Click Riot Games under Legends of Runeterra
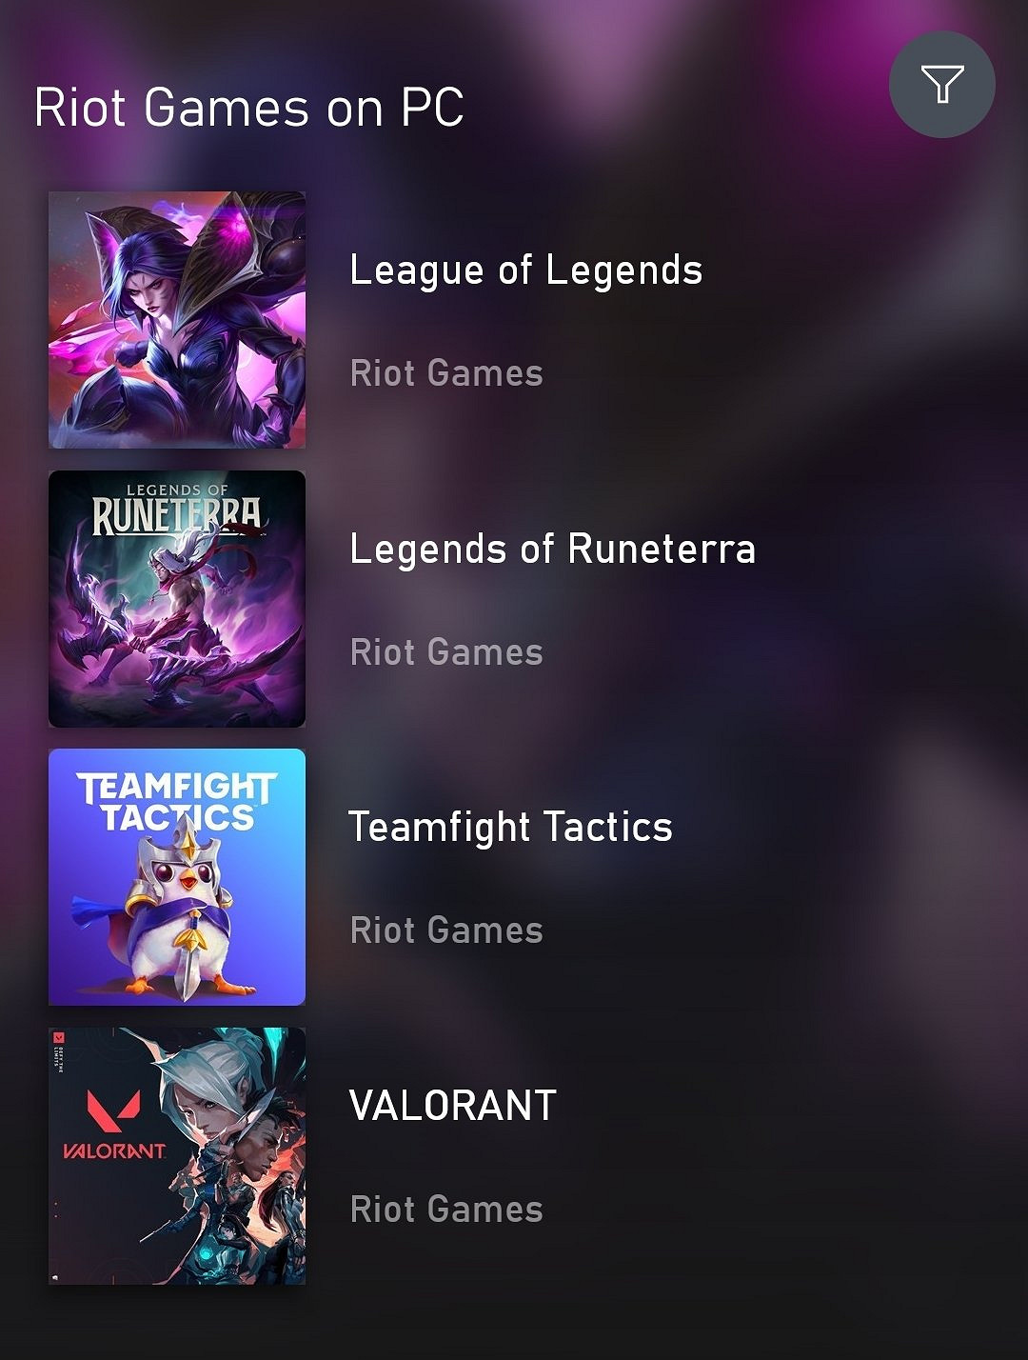 tap(446, 652)
